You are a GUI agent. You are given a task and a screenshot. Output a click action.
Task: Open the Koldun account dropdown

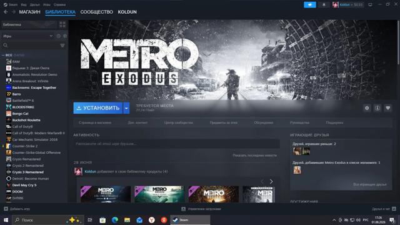click(x=348, y=4)
